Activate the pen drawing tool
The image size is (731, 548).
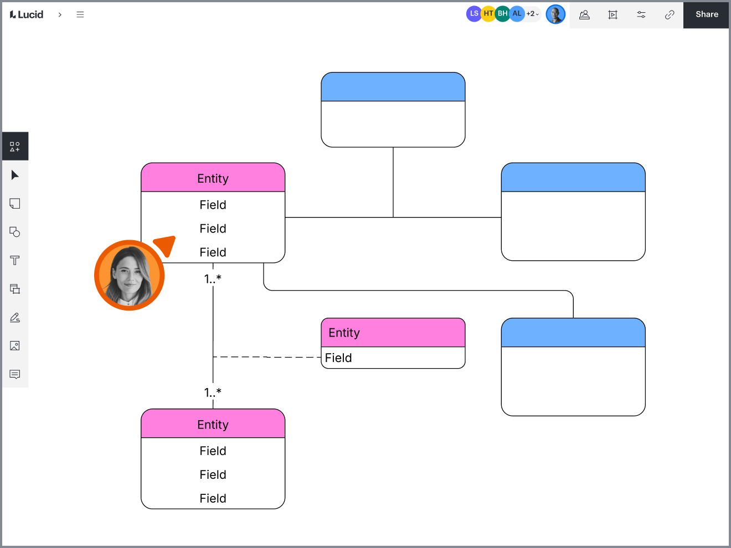(x=15, y=318)
